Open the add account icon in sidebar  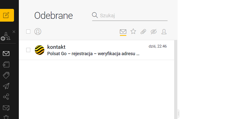tap(6, 37)
